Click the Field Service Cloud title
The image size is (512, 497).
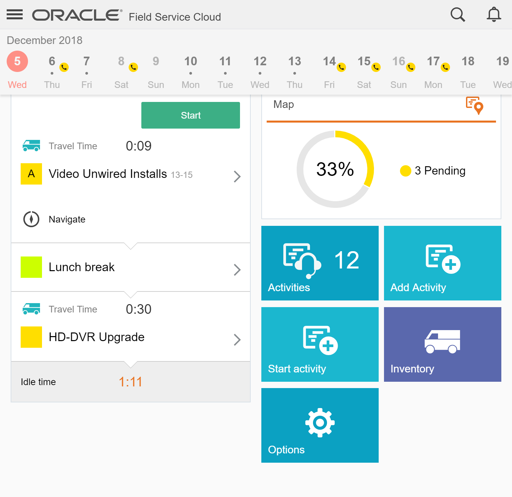[x=175, y=17]
